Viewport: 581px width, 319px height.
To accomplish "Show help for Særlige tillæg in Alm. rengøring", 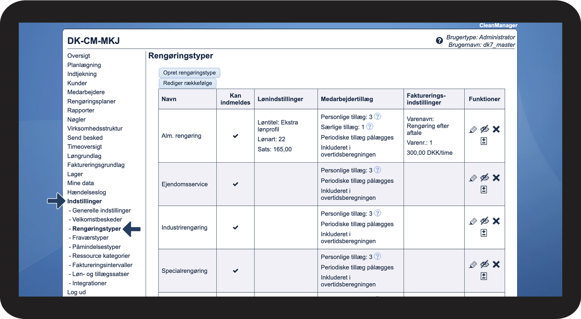I will (x=370, y=127).
